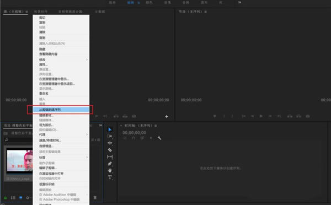Click the Project panel search magnifier

[x=7, y=140]
